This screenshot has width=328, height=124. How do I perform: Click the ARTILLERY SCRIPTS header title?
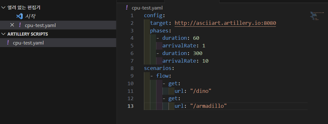(x=28, y=34)
